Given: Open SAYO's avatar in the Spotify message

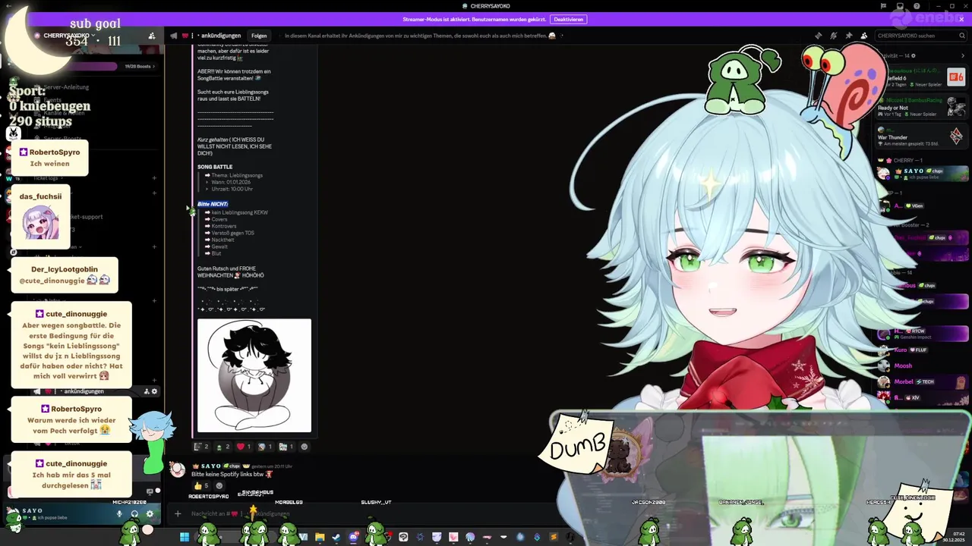Looking at the screenshot, I should tap(178, 469).
